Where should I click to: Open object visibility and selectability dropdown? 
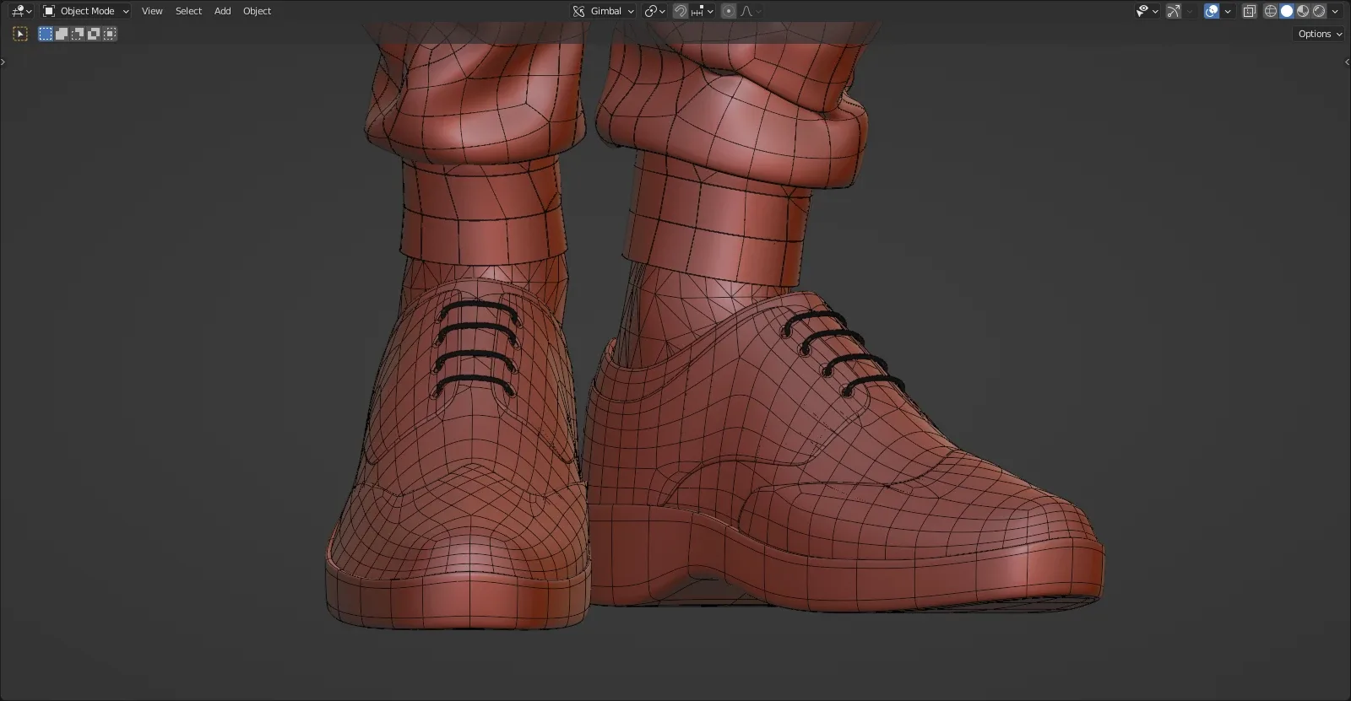click(1147, 11)
